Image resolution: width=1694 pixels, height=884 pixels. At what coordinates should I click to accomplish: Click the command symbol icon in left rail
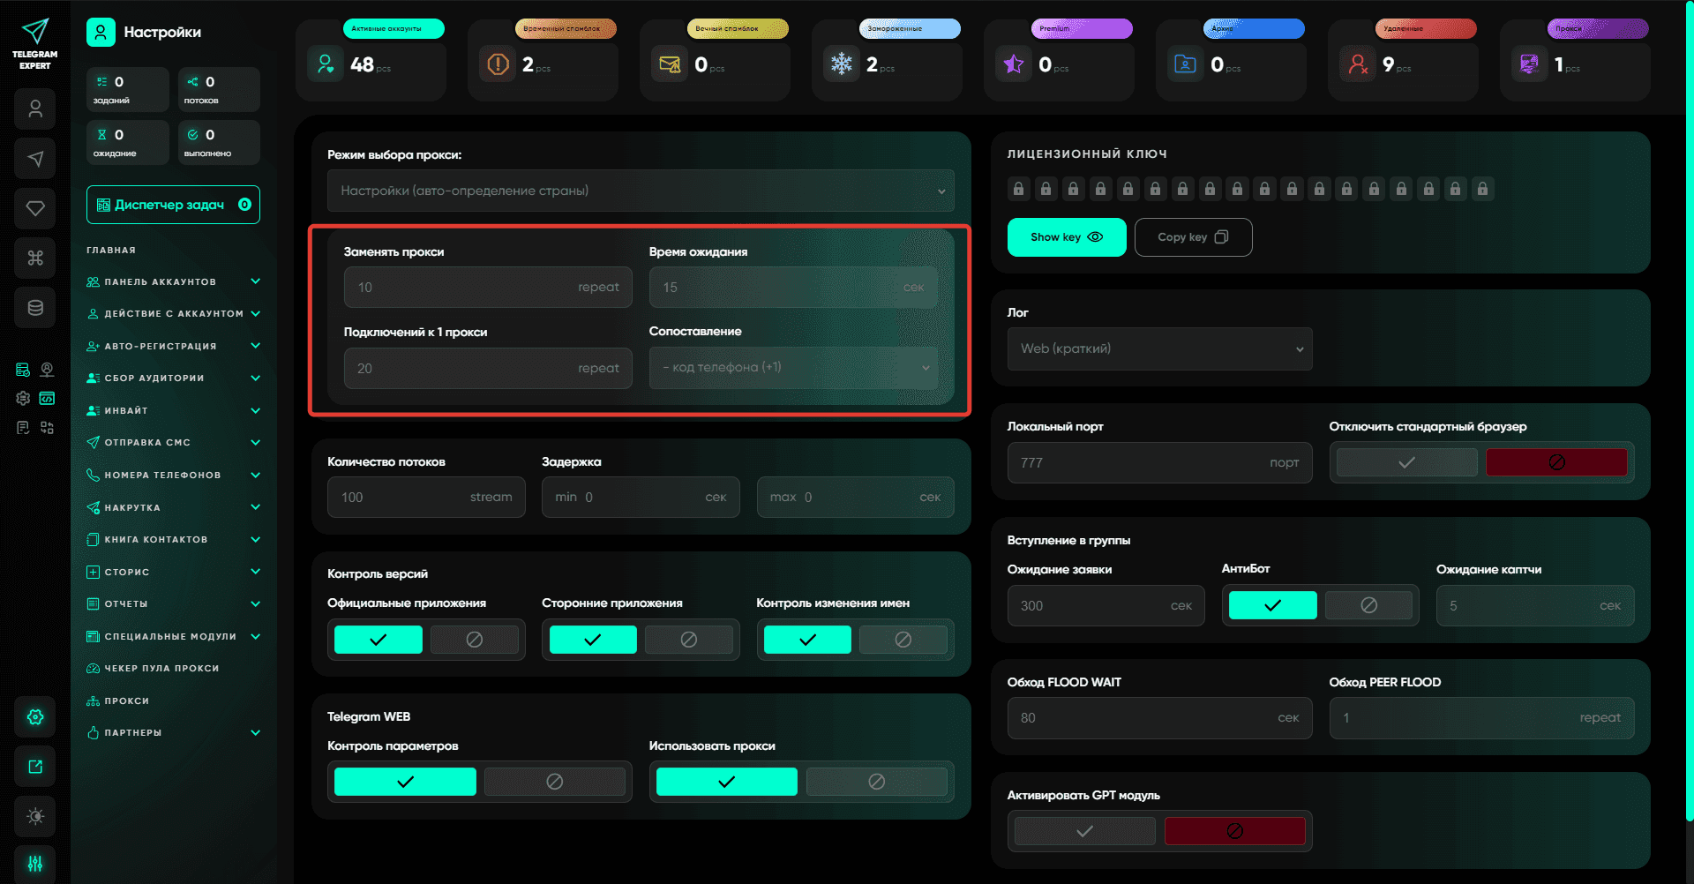click(x=35, y=258)
